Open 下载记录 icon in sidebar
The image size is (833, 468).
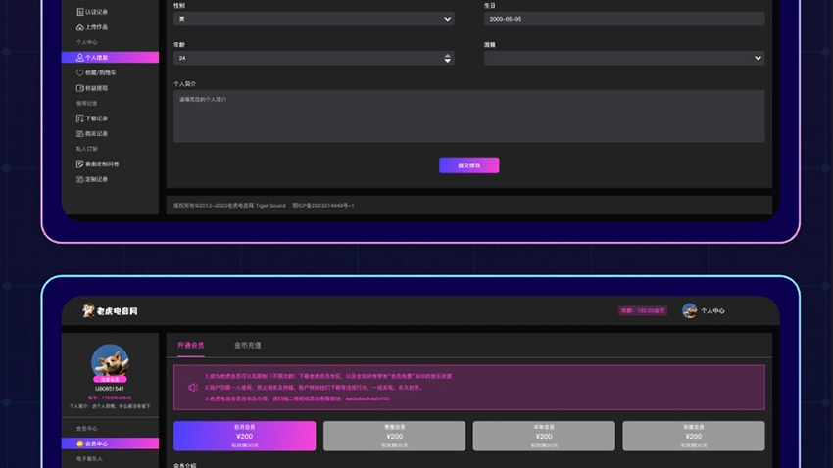(80, 118)
